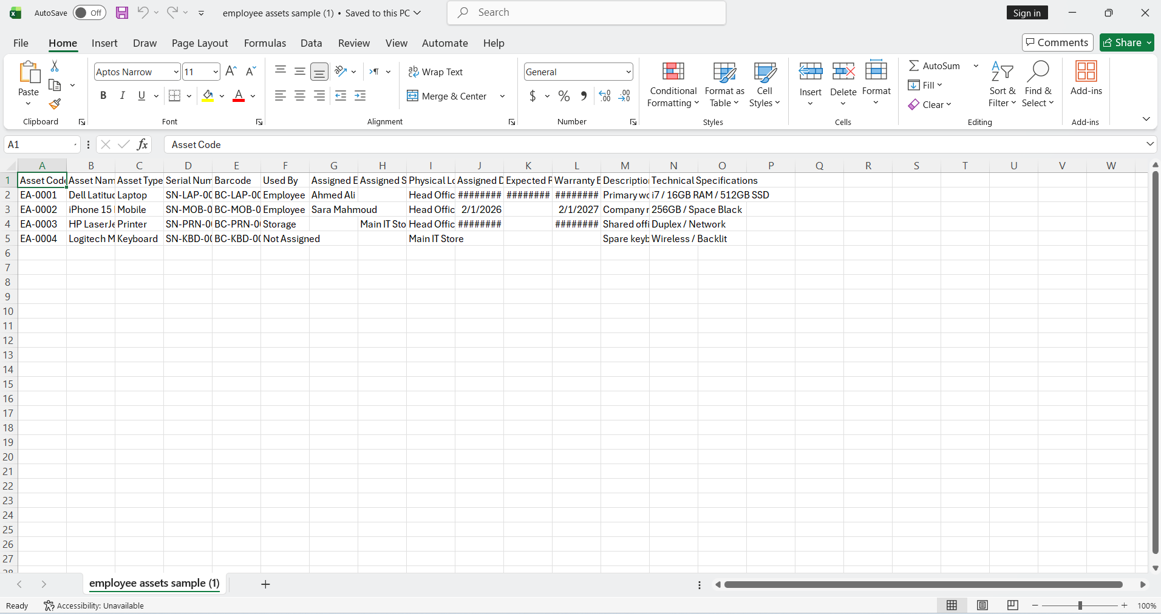This screenshot has width=1161, height=614.
Task: Click the Copy icon in Clipboard group
Action: click(x=55, y=86)
